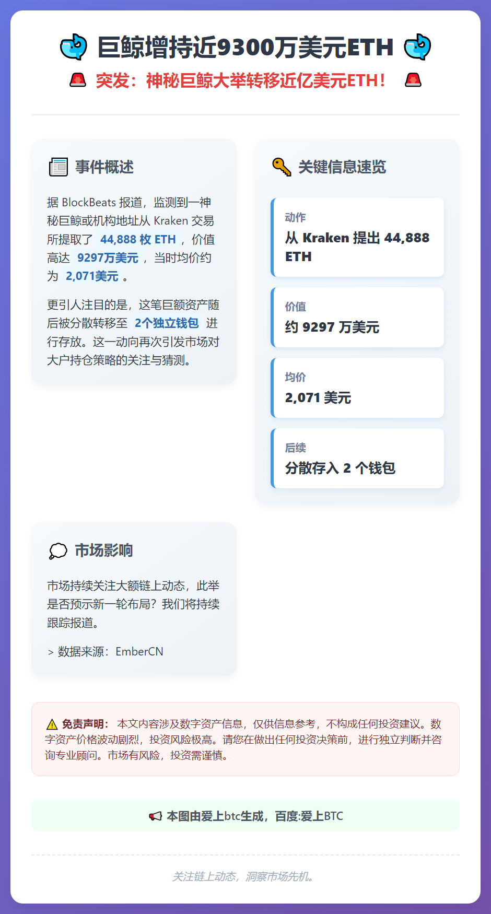Click the paragraph starting 市场持续关注大额链上动态
The height and width of the screenshot is (914, 491).
(134, 604)
